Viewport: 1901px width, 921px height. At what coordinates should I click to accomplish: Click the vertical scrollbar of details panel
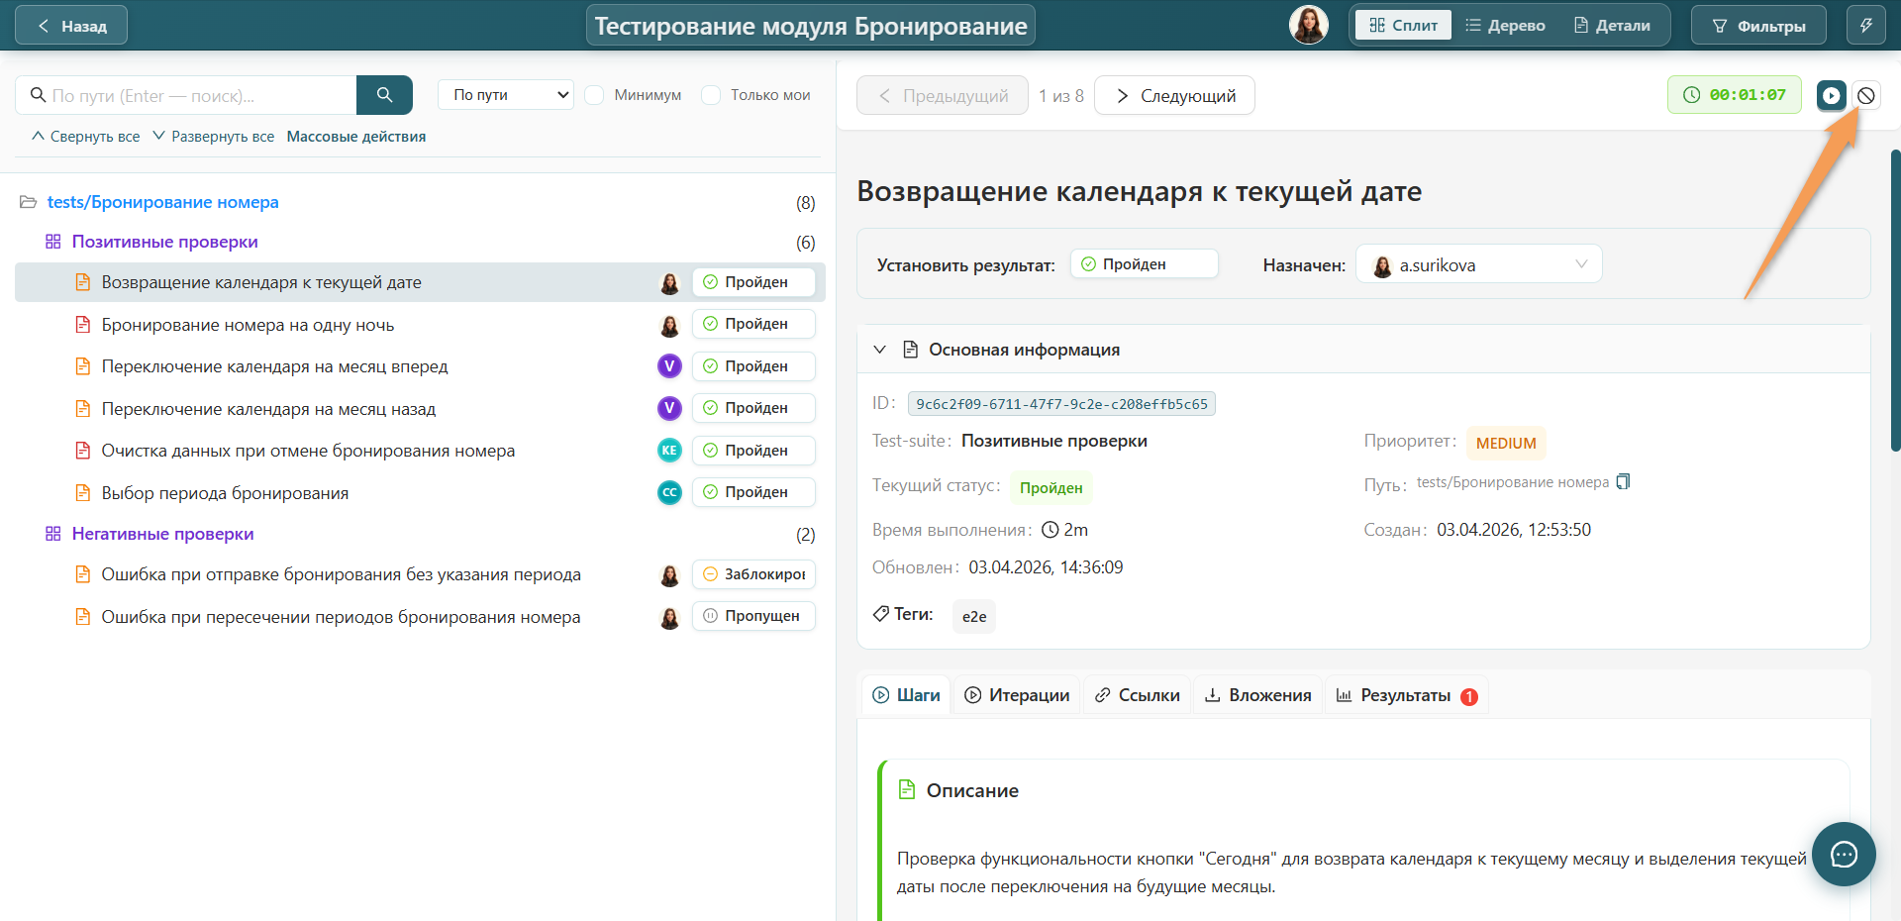pos(1895,300)
